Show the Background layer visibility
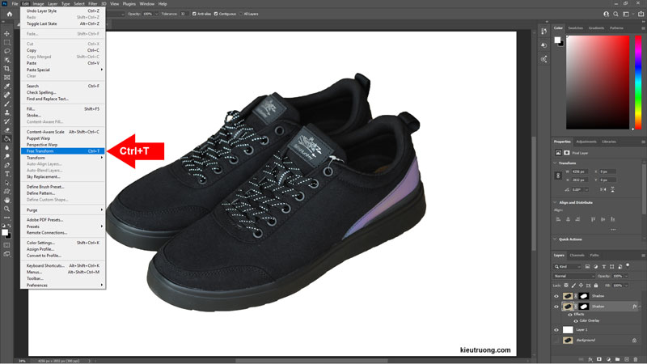This screenshot has width=647, height=364. coord(556,341)
